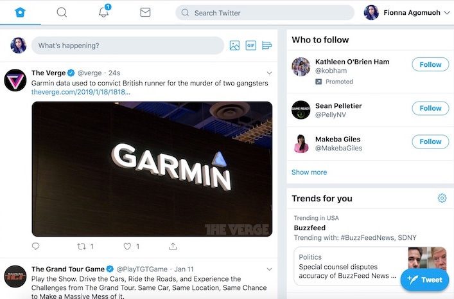454x299 pixels.
Task: Open Verge tweet's 24s timestamp
Action: point(114,73)
